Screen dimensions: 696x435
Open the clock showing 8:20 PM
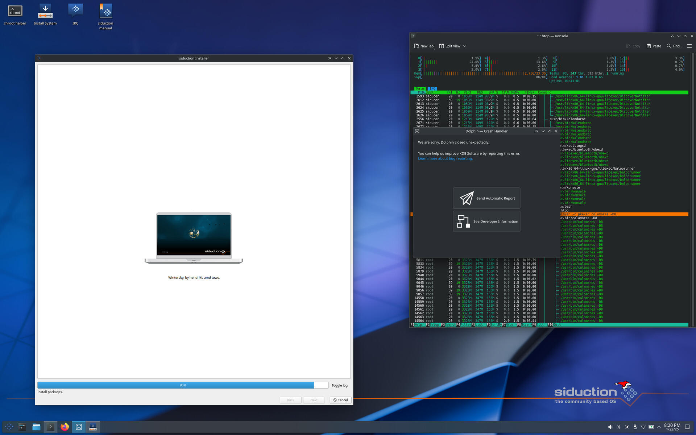pyautogui.click(x=672, y=427)
